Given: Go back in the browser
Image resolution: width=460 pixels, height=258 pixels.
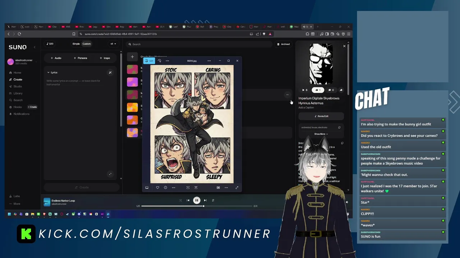Looking at the screenshot, I should click(x=9, y=34).
